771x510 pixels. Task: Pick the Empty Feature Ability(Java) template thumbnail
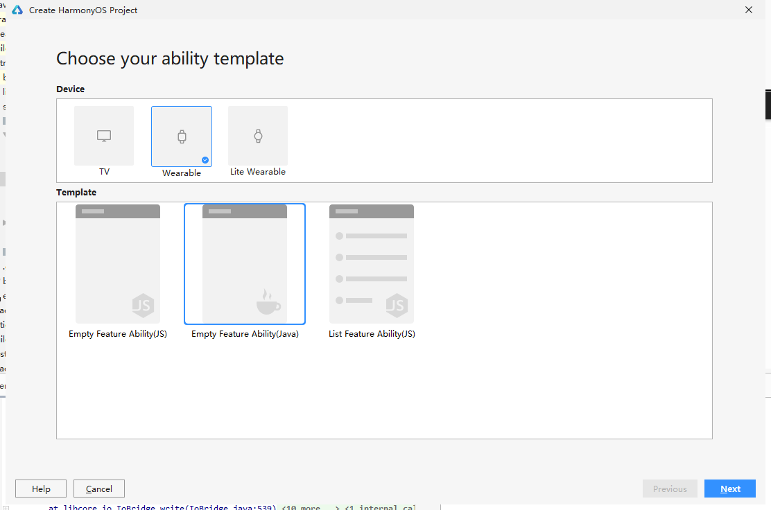[244, 264]
